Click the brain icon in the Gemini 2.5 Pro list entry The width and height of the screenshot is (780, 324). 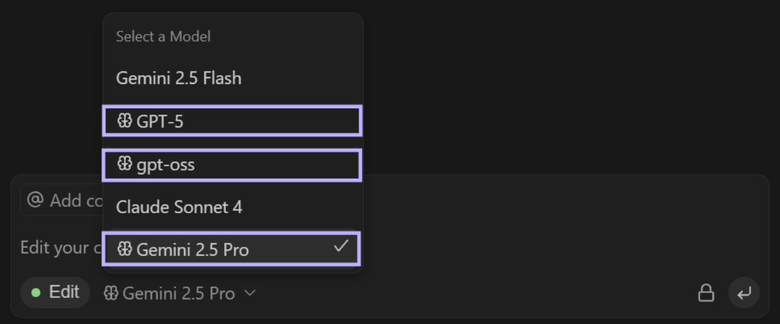coord(125,249)
